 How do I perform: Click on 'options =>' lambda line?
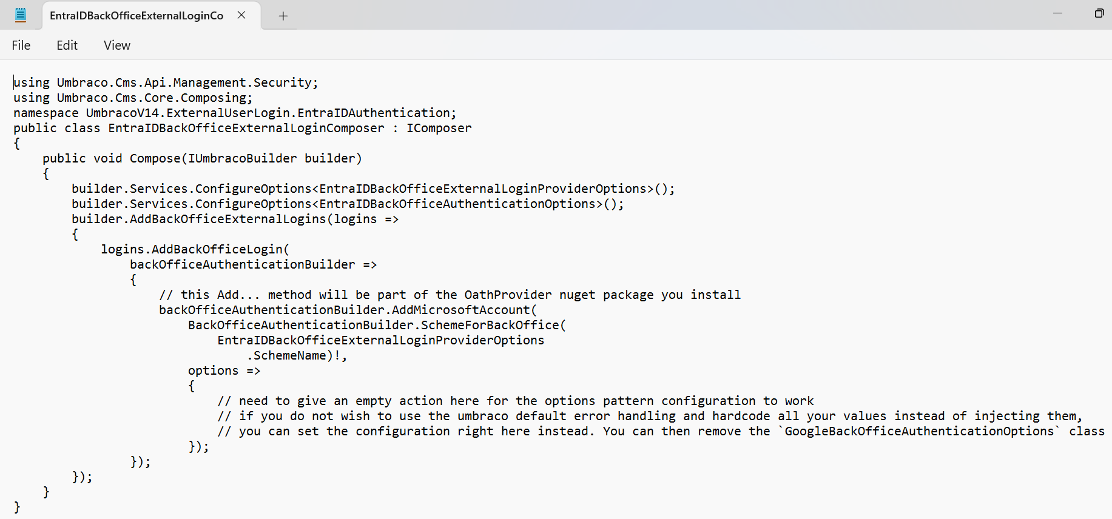224,370
